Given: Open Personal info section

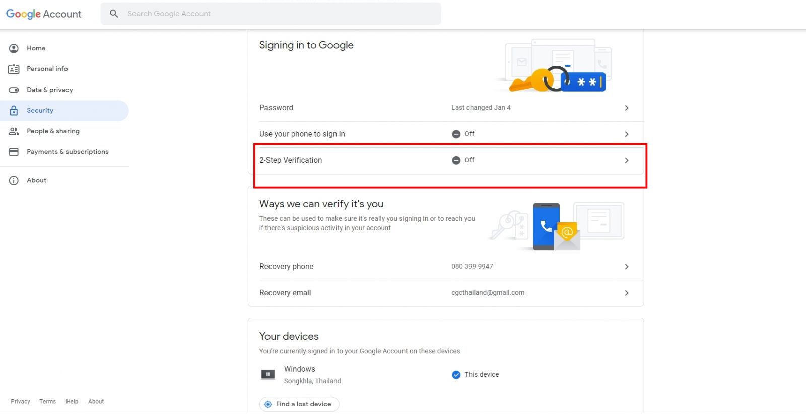Looking at the screenshot, I should (x=64, y=69).
